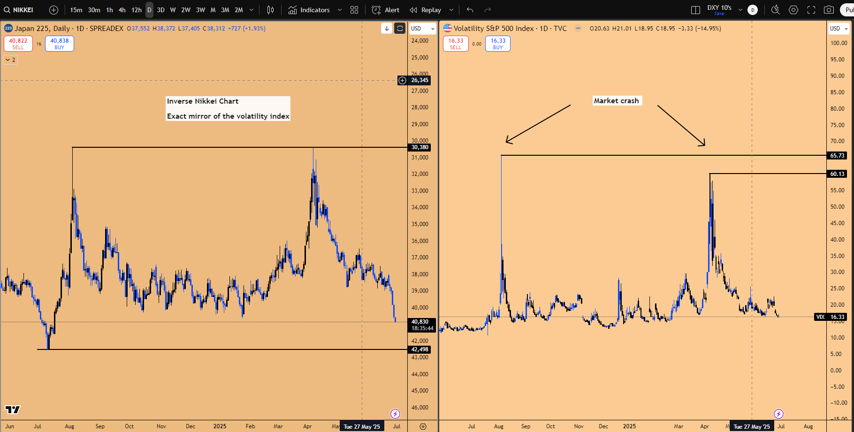
Task: Select the 15m timeframe
Action: [76, 10]
